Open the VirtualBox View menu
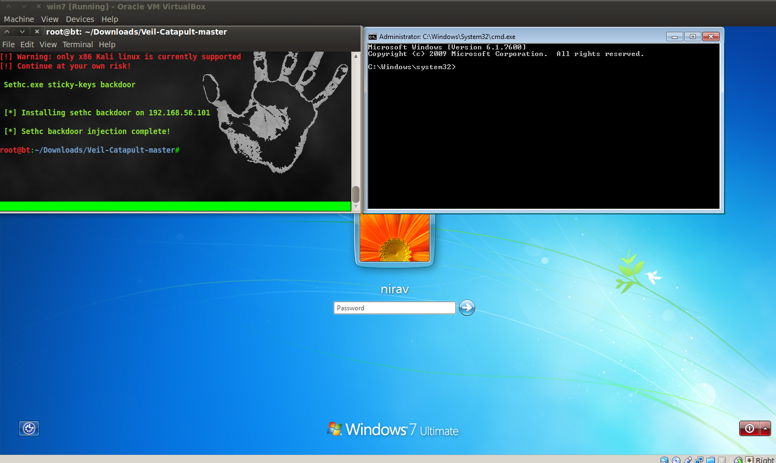This screenshot has height=463, width=776. [x=49, y=19]
